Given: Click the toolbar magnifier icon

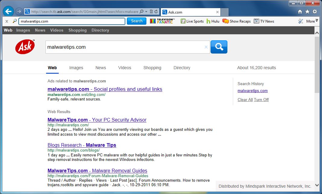Looking at the screenshot, I should [x=14, y=21].
